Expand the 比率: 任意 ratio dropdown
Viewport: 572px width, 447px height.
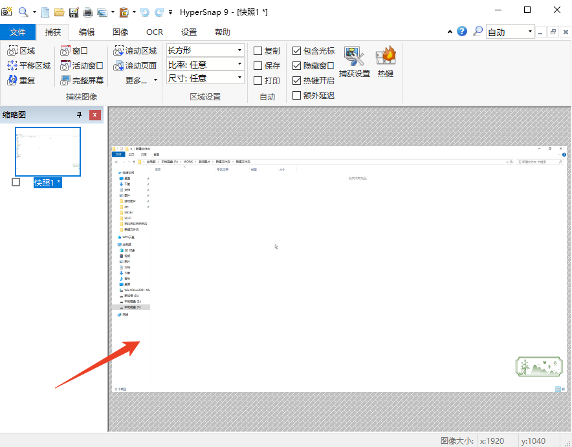(x=205, y=64)
